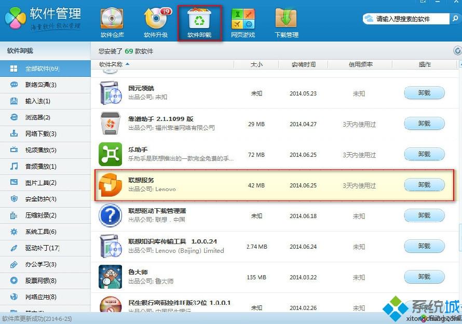This screenshot has height=324, width=462.
Task: Click the 联想驱动下载管理器 question mark icon
Action: pos(110,215)
